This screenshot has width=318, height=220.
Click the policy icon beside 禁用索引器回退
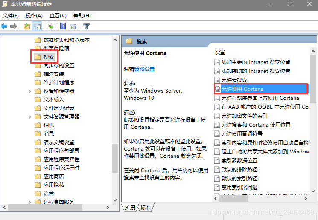pyautogui.click(x=217, y=188)
